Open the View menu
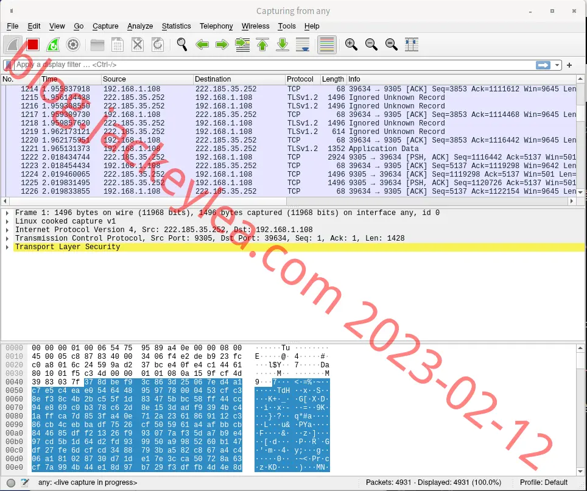587x491 pixels. 57,26
